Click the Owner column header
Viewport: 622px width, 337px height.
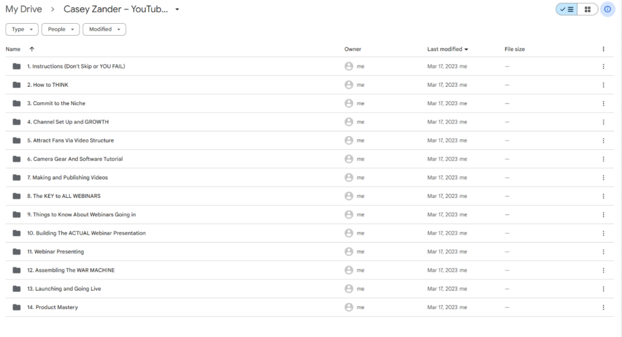tap(353, 49)
